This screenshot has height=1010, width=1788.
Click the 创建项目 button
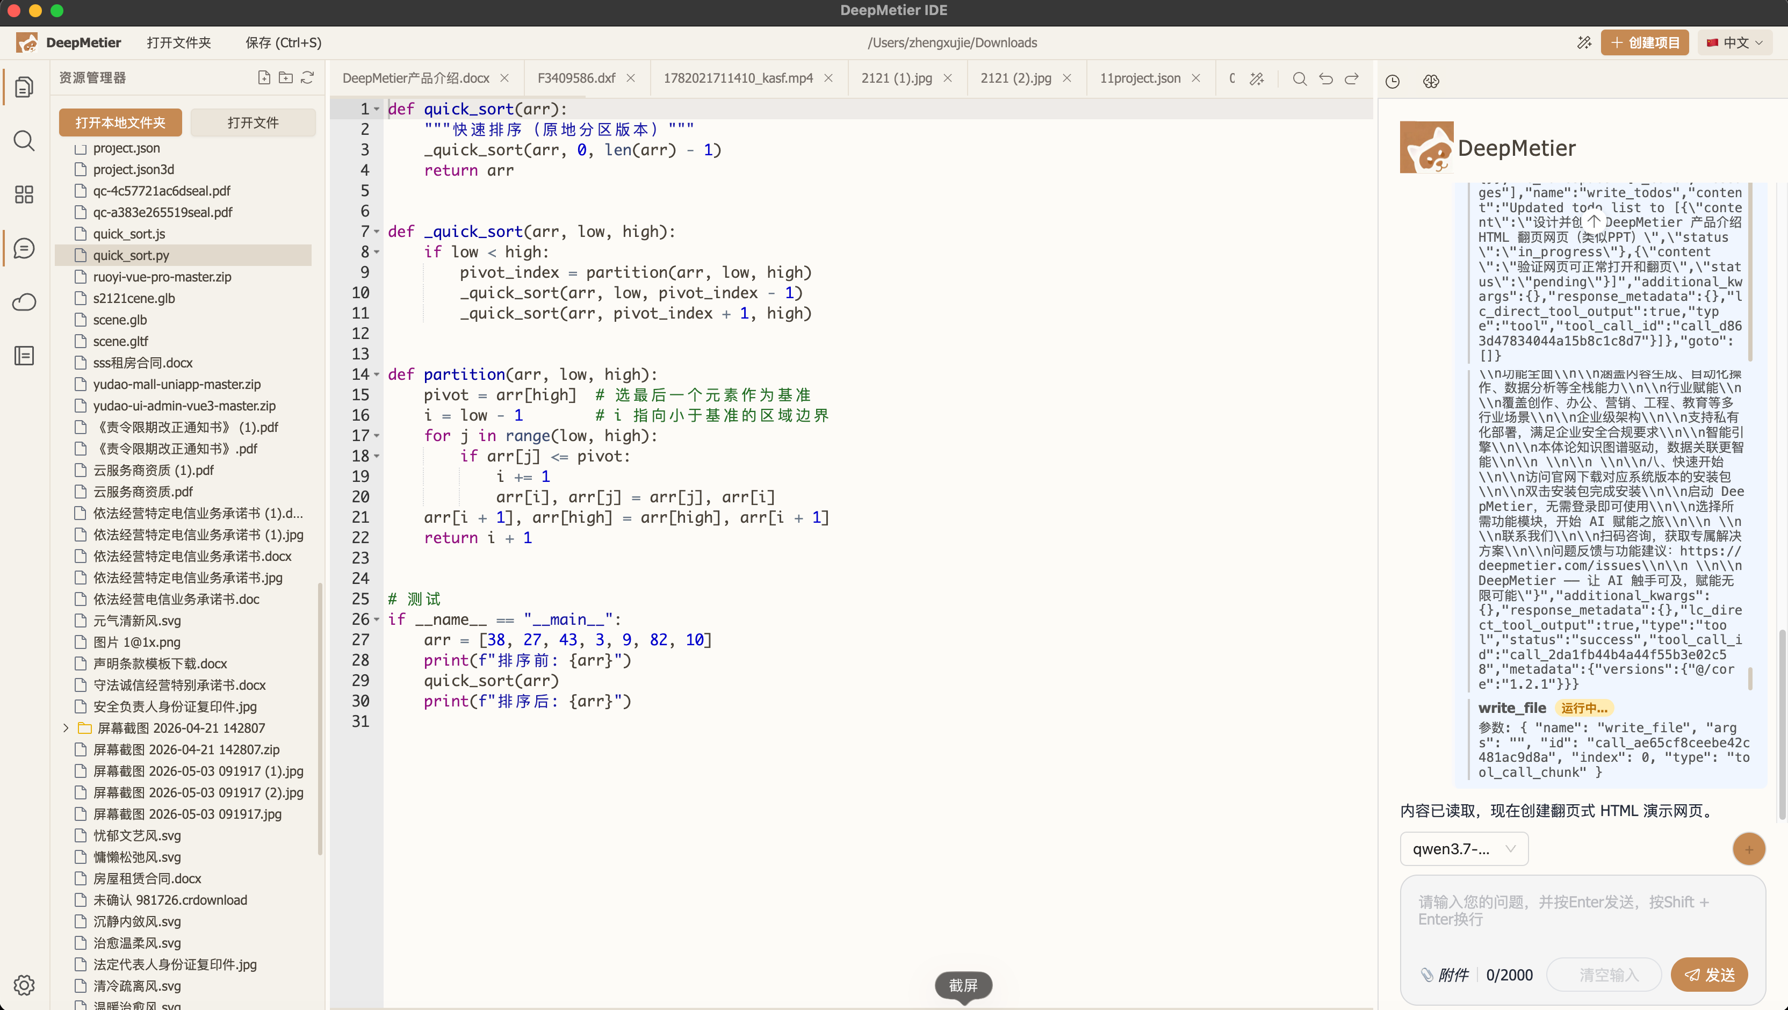pyautogui.click(x=1645, y=43)
